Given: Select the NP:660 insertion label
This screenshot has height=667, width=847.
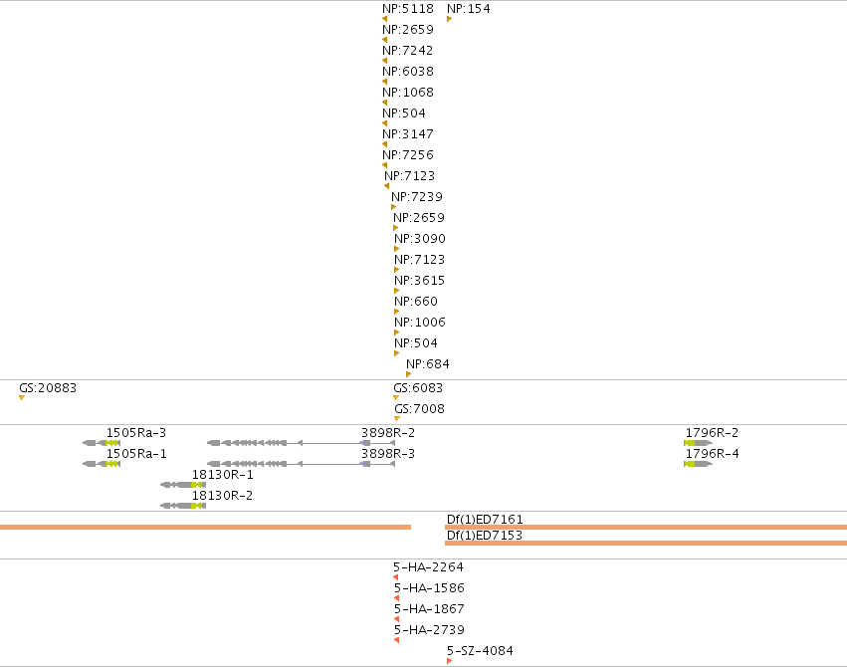Looking at the screenshot, I should 416,302.
